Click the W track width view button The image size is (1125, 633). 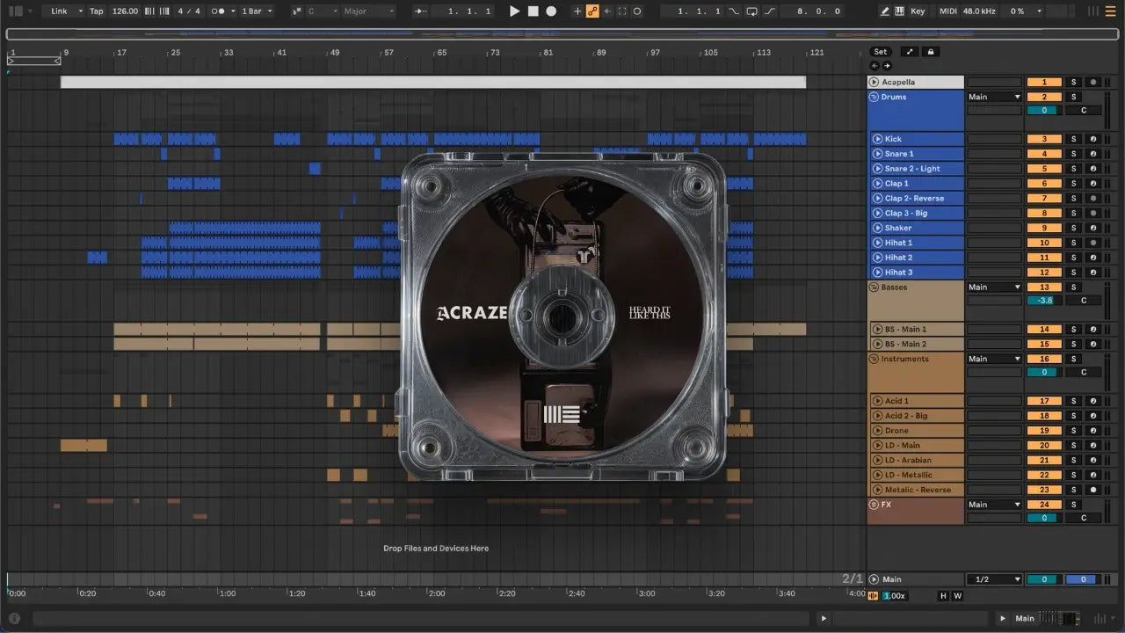(957, 596)
